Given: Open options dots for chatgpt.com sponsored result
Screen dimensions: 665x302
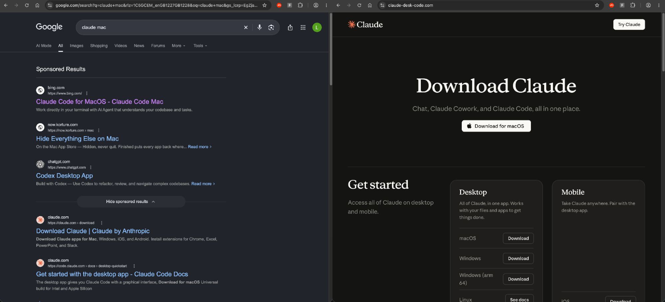Looking at the screenshot, I should (91, 167).
